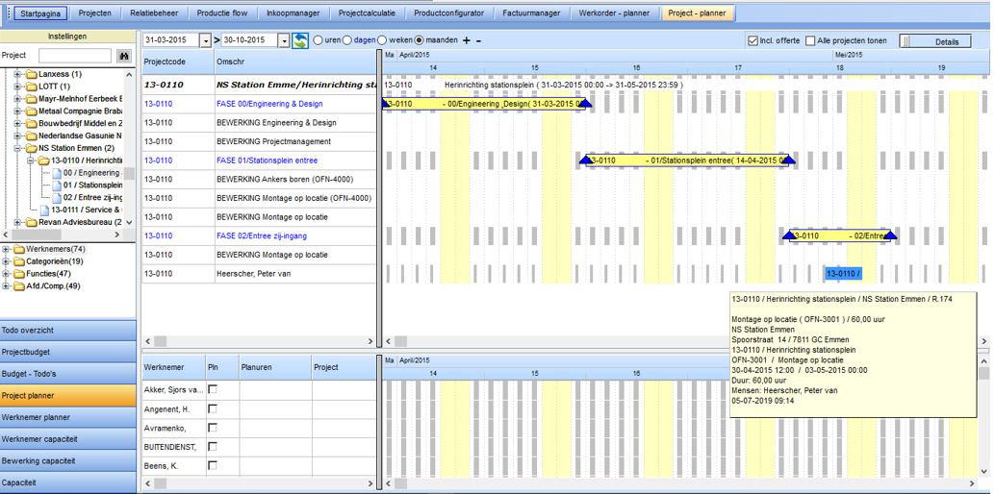Select the 01 / Stationsplein document icon
The image size is (995, 494).
56,185
